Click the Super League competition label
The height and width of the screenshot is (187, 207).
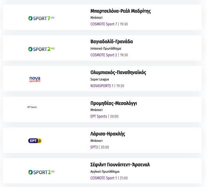pos(100,80)
